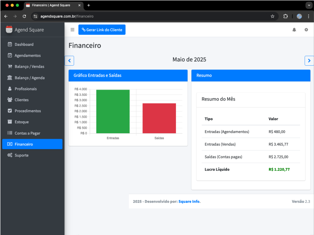Follow the Square Info. footer link

coord(189,201)
